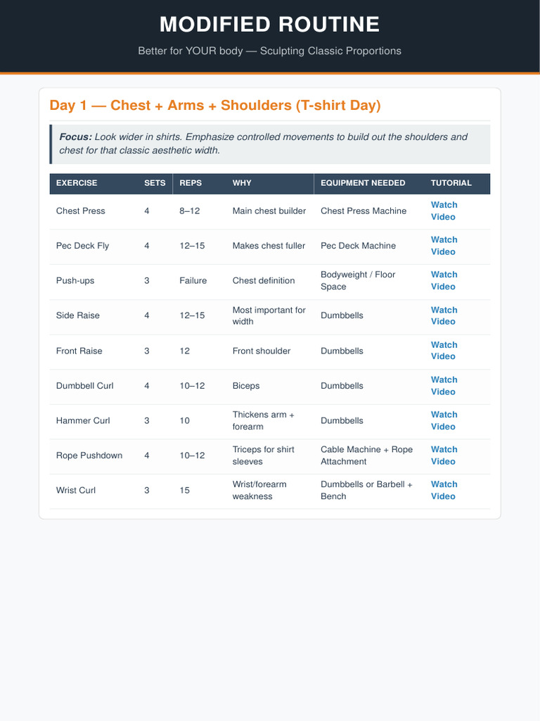Open Watch Video link for Dumbbell Curl

[x=444, y=386]
